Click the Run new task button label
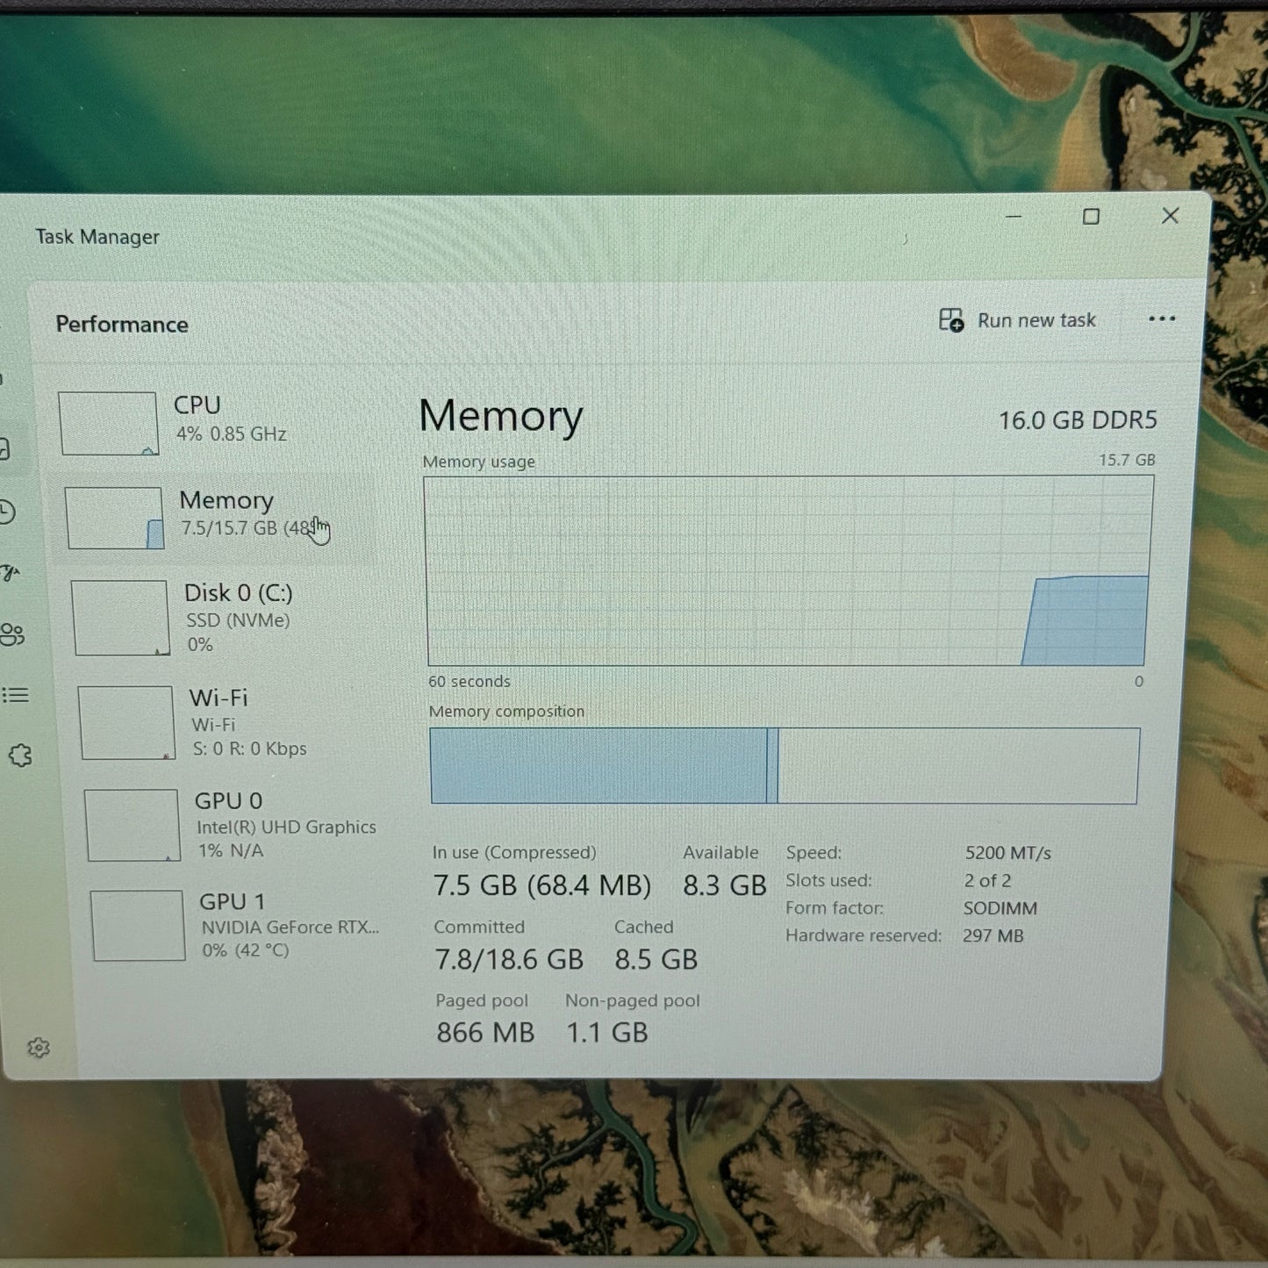 [x=1036, y=320]
